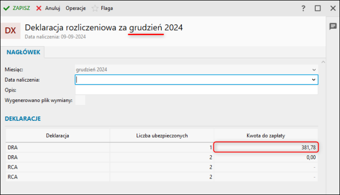
Task: Click into the Opis text field
Action: [196, 90]
